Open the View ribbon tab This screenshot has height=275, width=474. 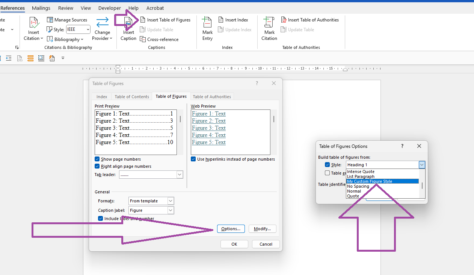[x=86, y=8]
